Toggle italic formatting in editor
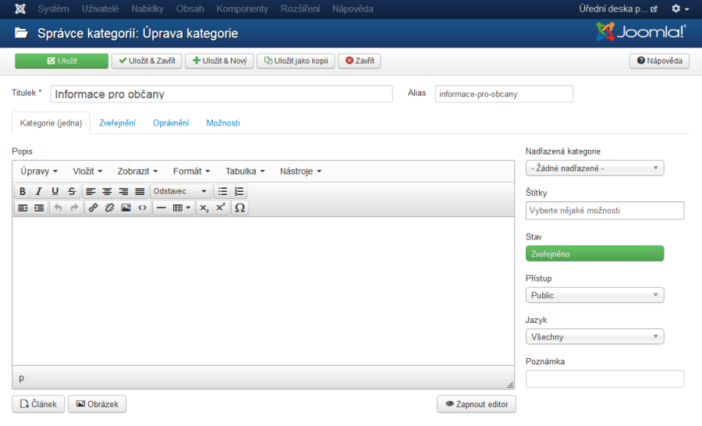The height and width of the screenshot is (426, 702). (x=39, y=192)
